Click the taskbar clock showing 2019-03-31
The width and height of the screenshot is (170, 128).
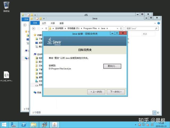pyautogui.click(x=161, y=125)
